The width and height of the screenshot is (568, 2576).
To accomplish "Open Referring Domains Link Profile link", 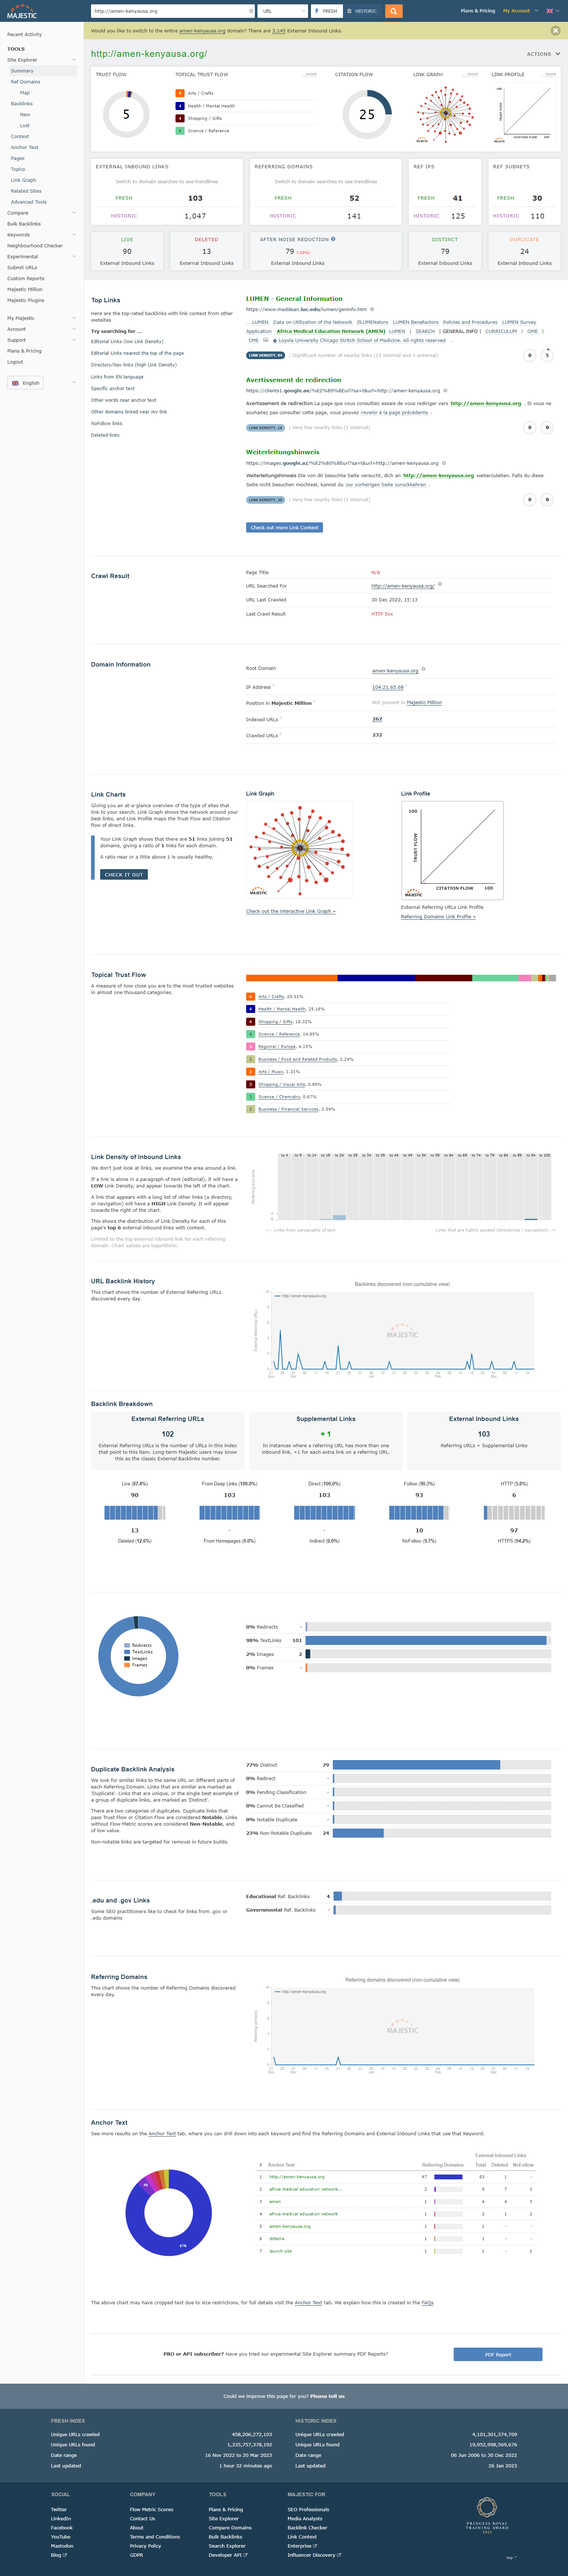I will tap(438, 917).
